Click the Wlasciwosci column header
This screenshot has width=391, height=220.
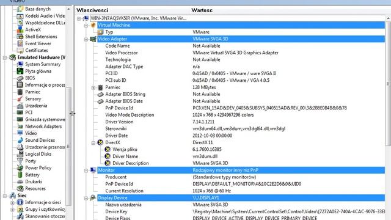(x=92, y=10)
